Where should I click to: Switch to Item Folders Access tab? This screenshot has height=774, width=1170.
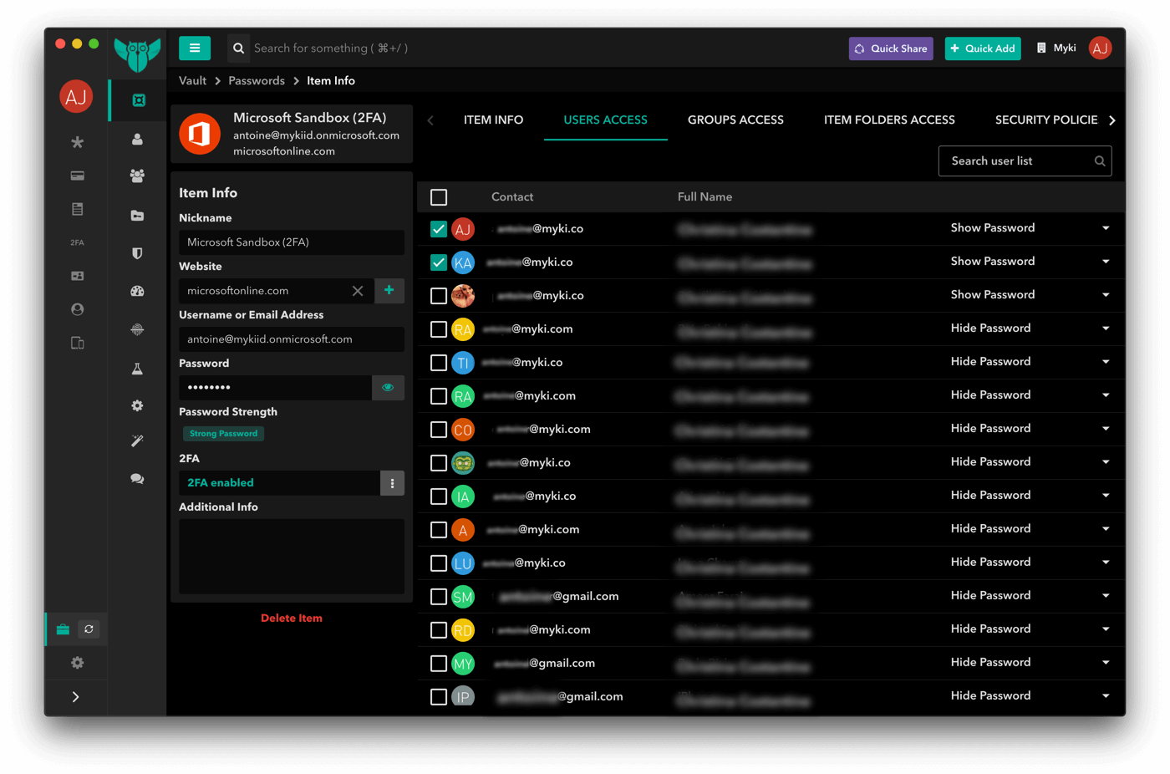(x=889, y=120)
